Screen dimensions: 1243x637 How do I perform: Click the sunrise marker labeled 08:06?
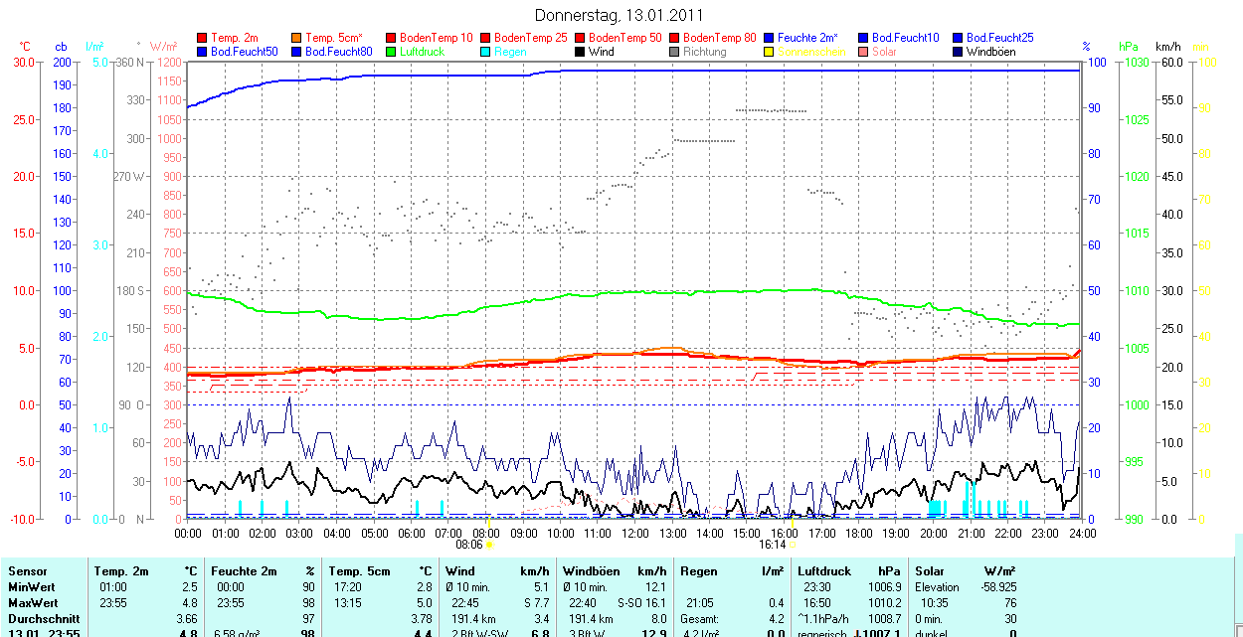469,545
